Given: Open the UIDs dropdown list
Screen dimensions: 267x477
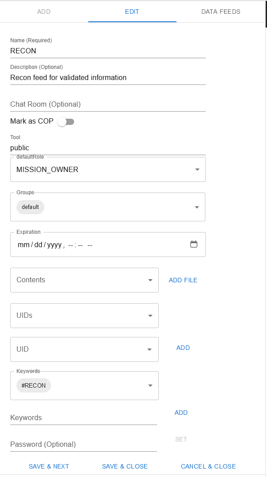Looking at the screenshot, I should (150, 316).
